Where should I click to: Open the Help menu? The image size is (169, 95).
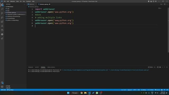tap(33, 1)
